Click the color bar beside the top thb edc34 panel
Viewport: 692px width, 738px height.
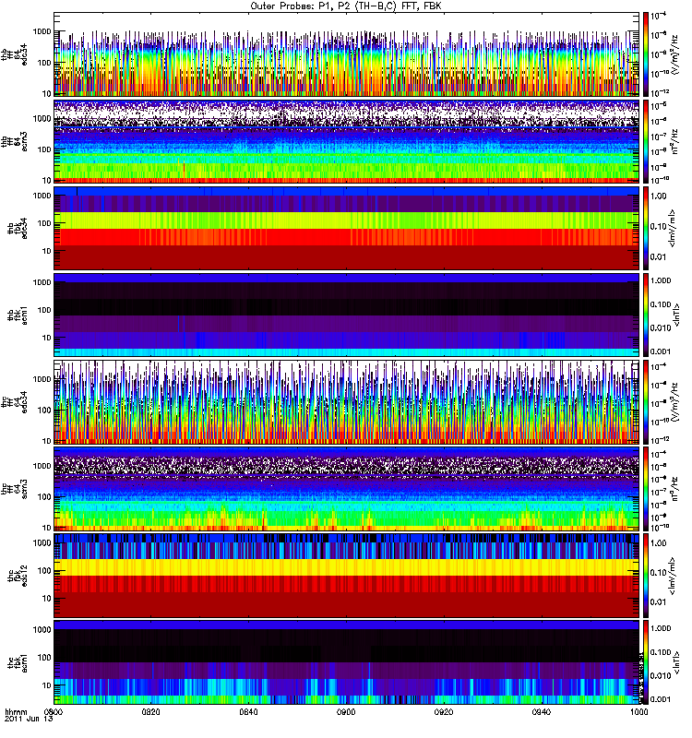pyautogui.click(x=647, y=54)
